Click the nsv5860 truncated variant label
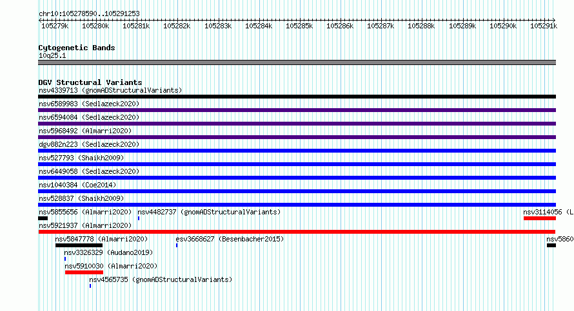 [x=560, y=239]
